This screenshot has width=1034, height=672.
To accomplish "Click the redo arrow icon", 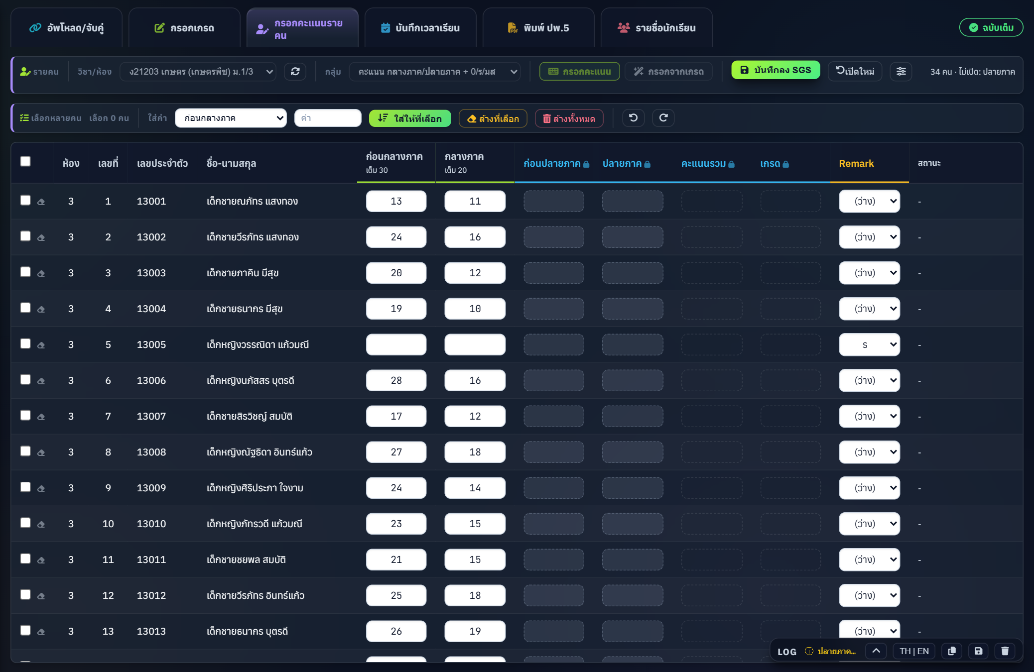I will coord(663,117).
